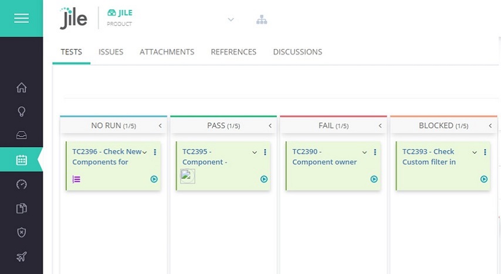This screenshot has height=274, width=501.
Task: Expand the JILE product dropdown
Action: [231, 20]
